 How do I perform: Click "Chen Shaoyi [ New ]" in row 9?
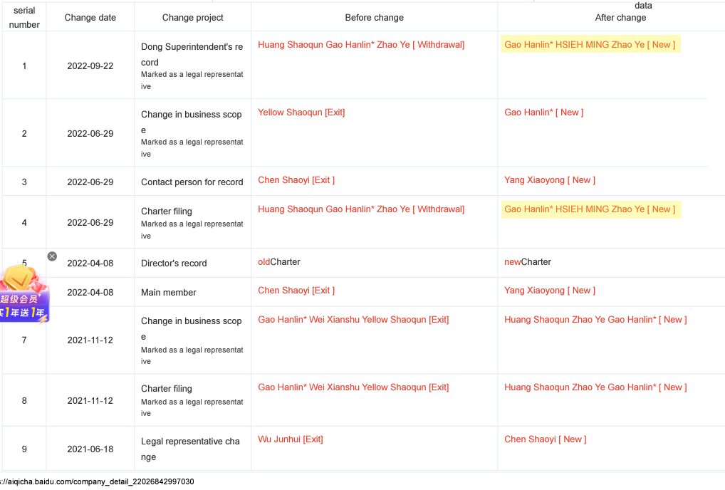545,439
